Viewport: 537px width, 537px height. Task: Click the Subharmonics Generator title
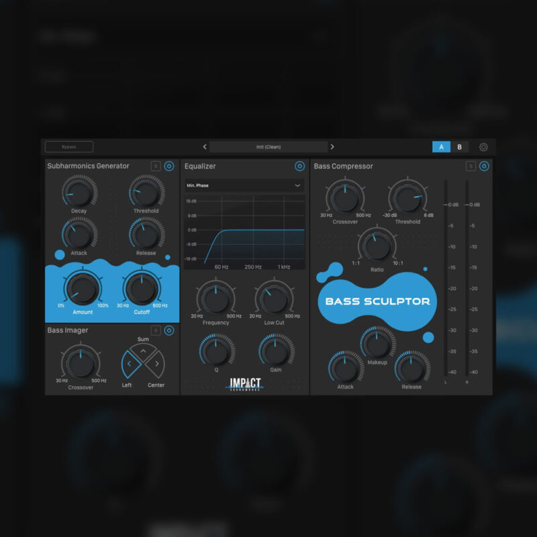(88, 166)
